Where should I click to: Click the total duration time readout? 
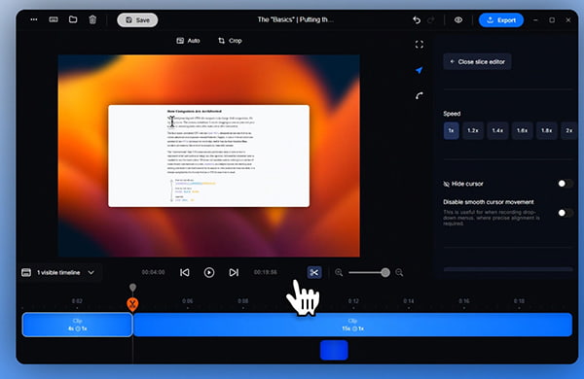265,273
